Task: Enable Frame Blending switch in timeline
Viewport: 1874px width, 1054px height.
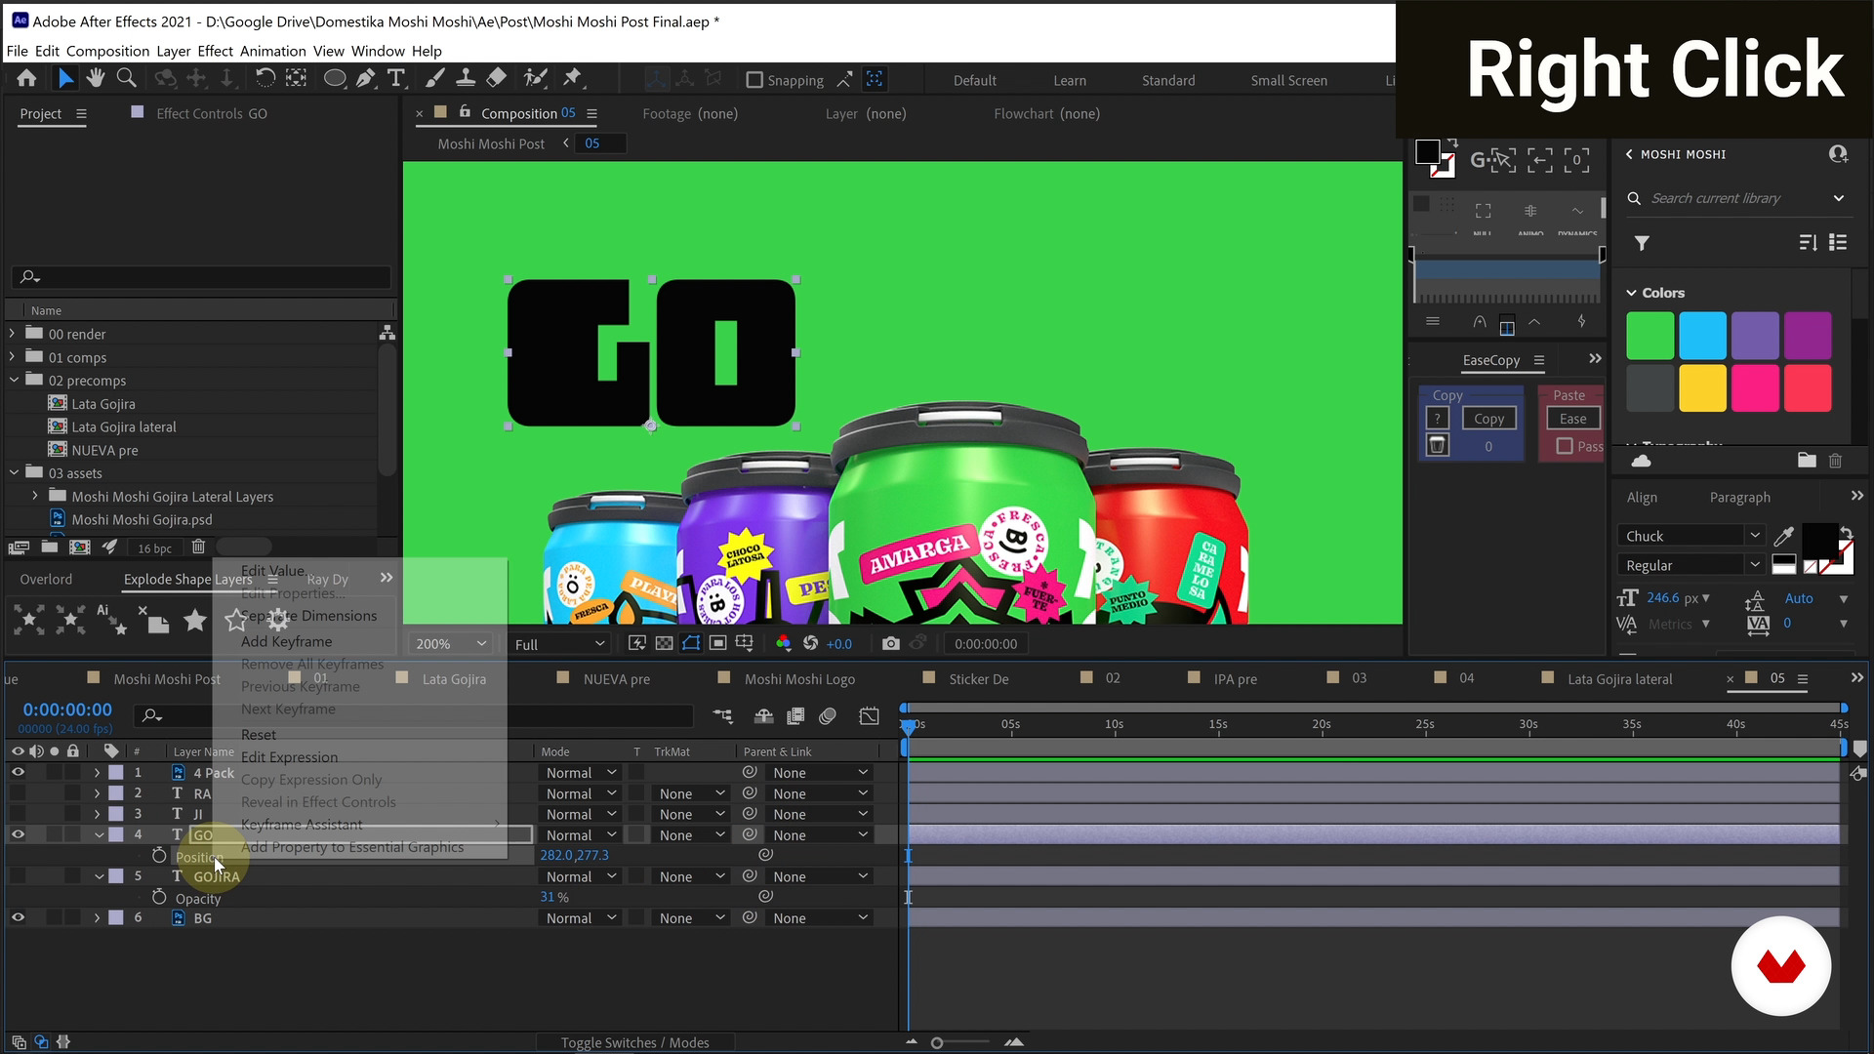Action: (795, 716)
